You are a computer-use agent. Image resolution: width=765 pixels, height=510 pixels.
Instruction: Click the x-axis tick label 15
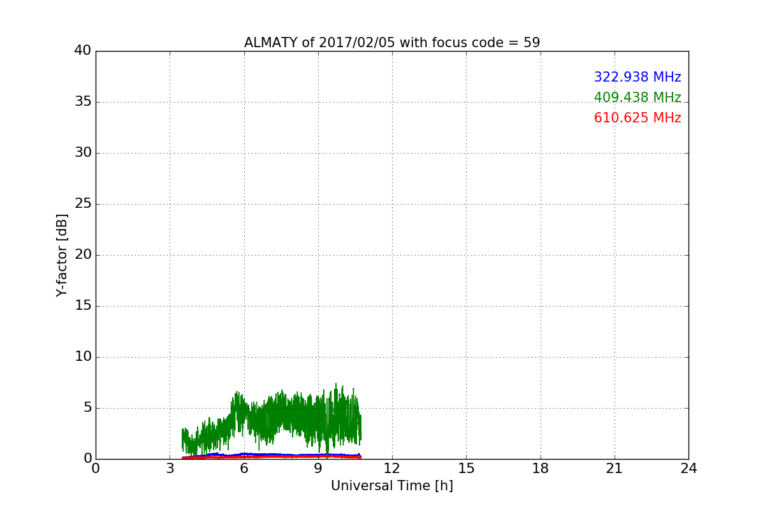tap(466, 469)
